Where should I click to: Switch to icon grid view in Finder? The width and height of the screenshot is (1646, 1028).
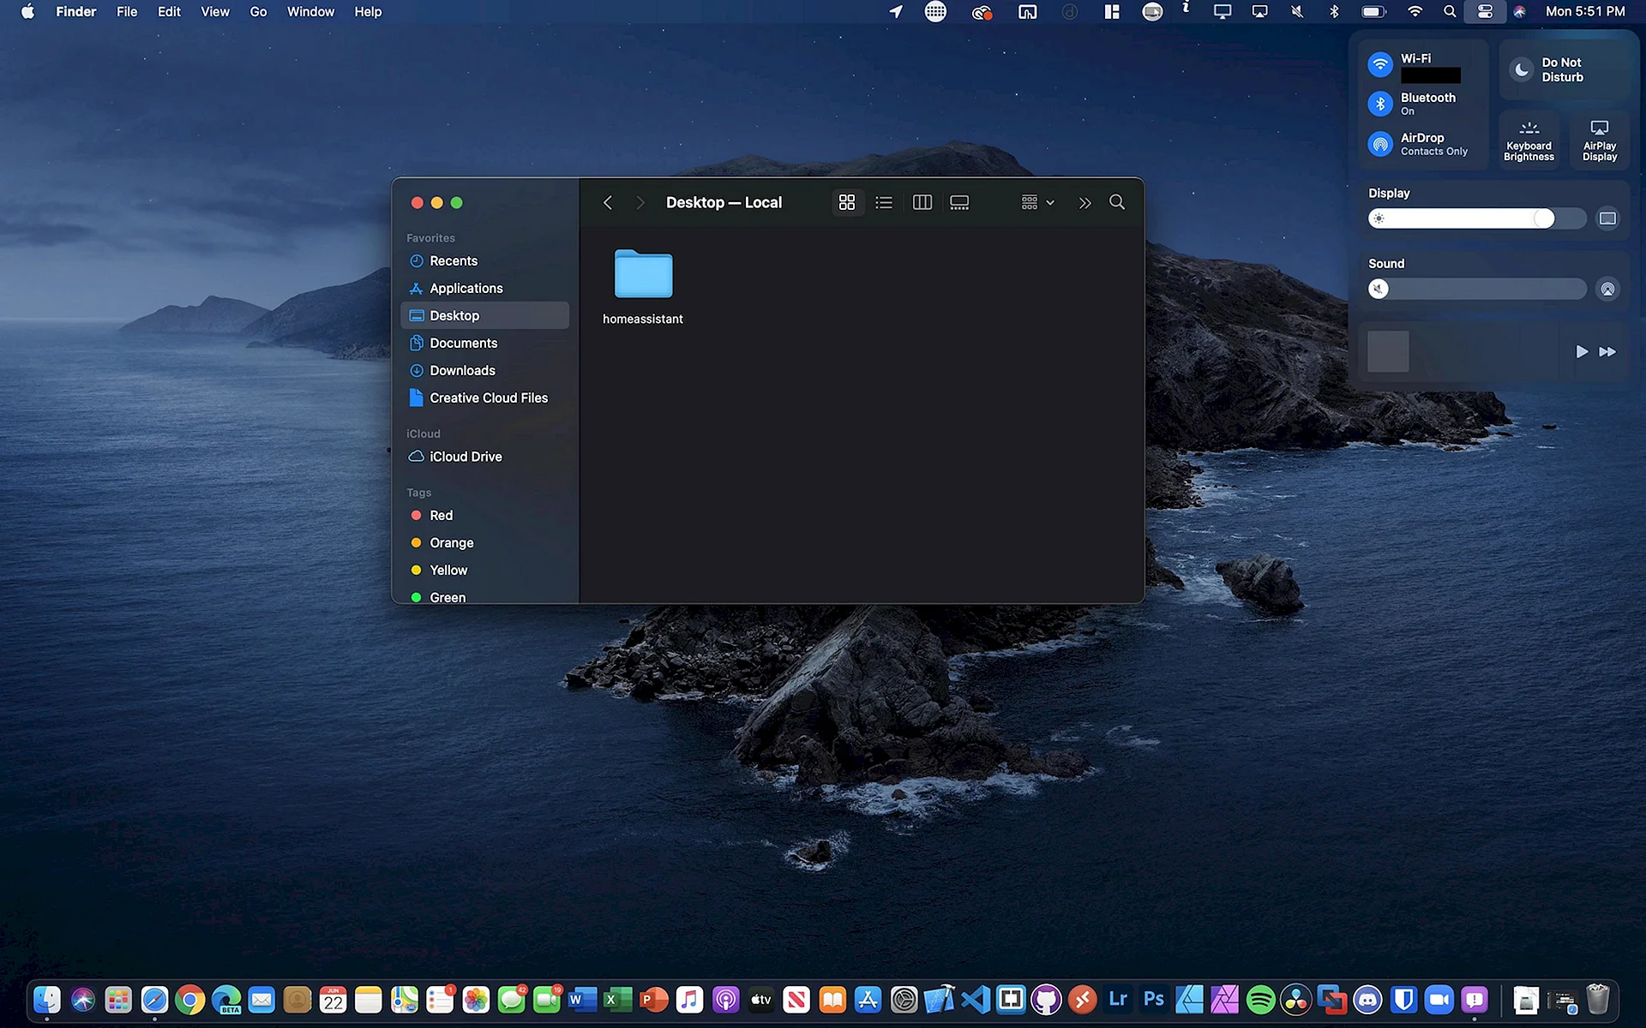[846, 202]
